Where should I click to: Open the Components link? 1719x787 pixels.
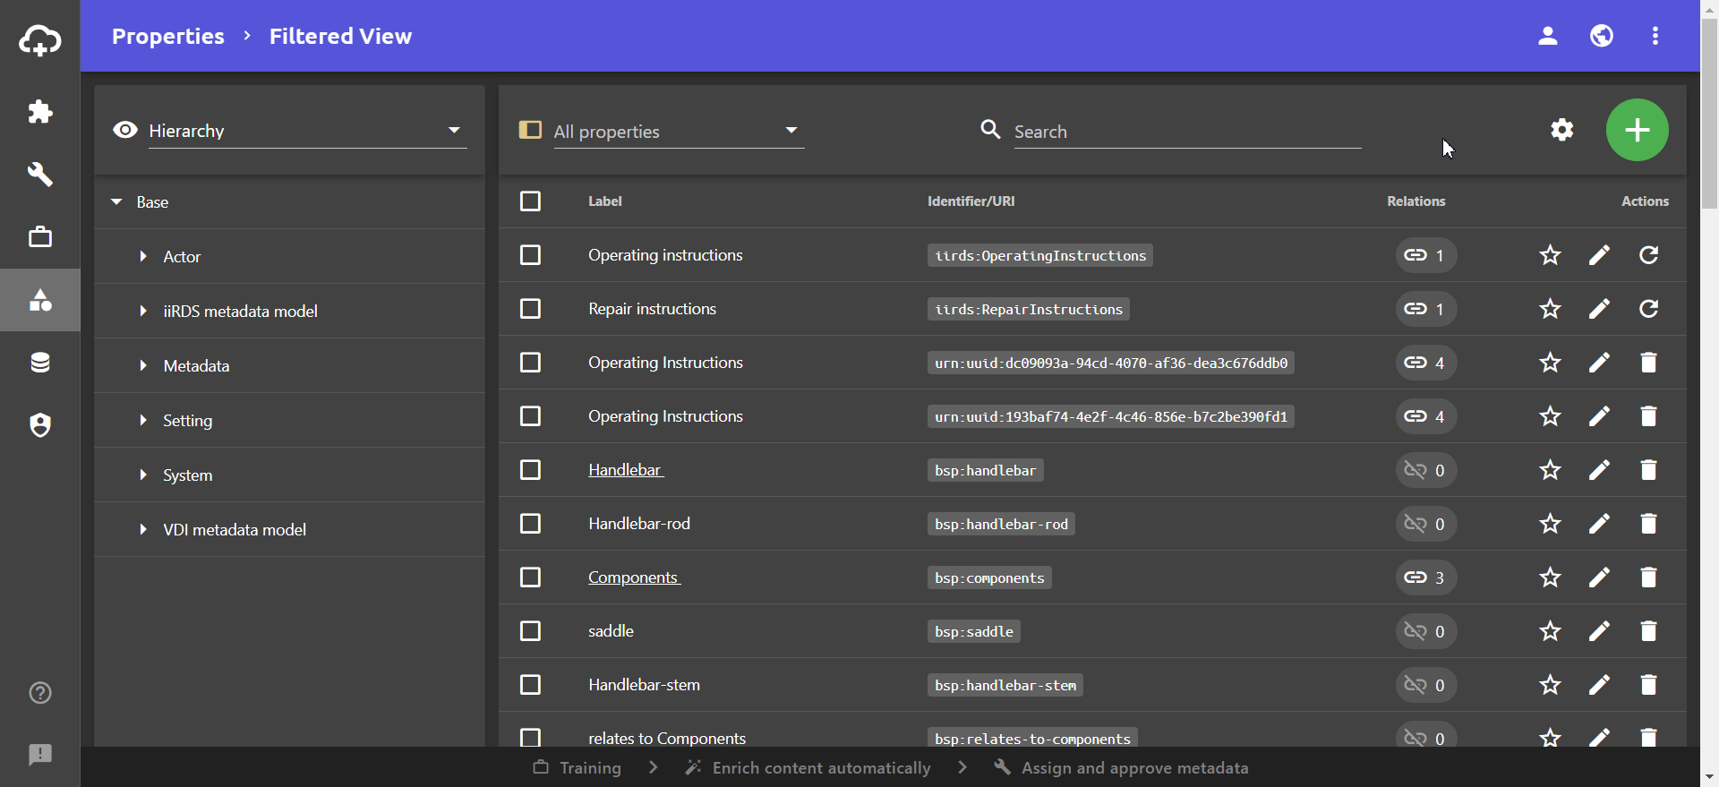click(x=634, y=577)
